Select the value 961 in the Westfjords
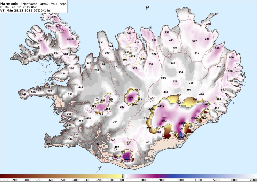257x182 pixels. [x=40, y=41]
